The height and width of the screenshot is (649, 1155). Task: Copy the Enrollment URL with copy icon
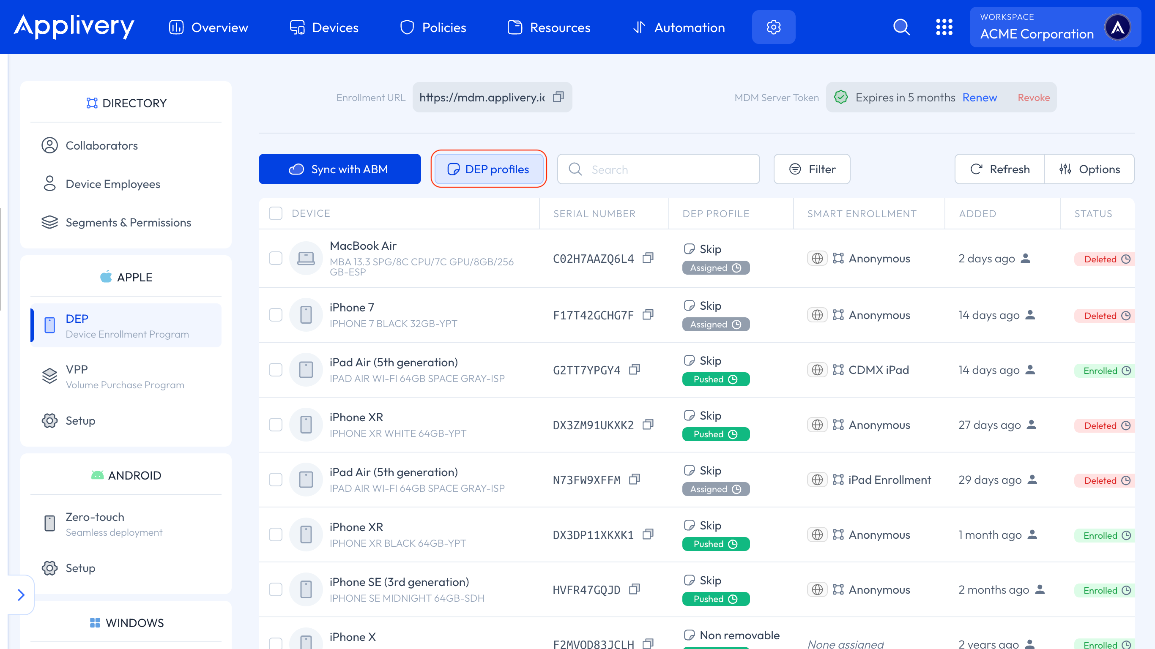pos(558,97)
